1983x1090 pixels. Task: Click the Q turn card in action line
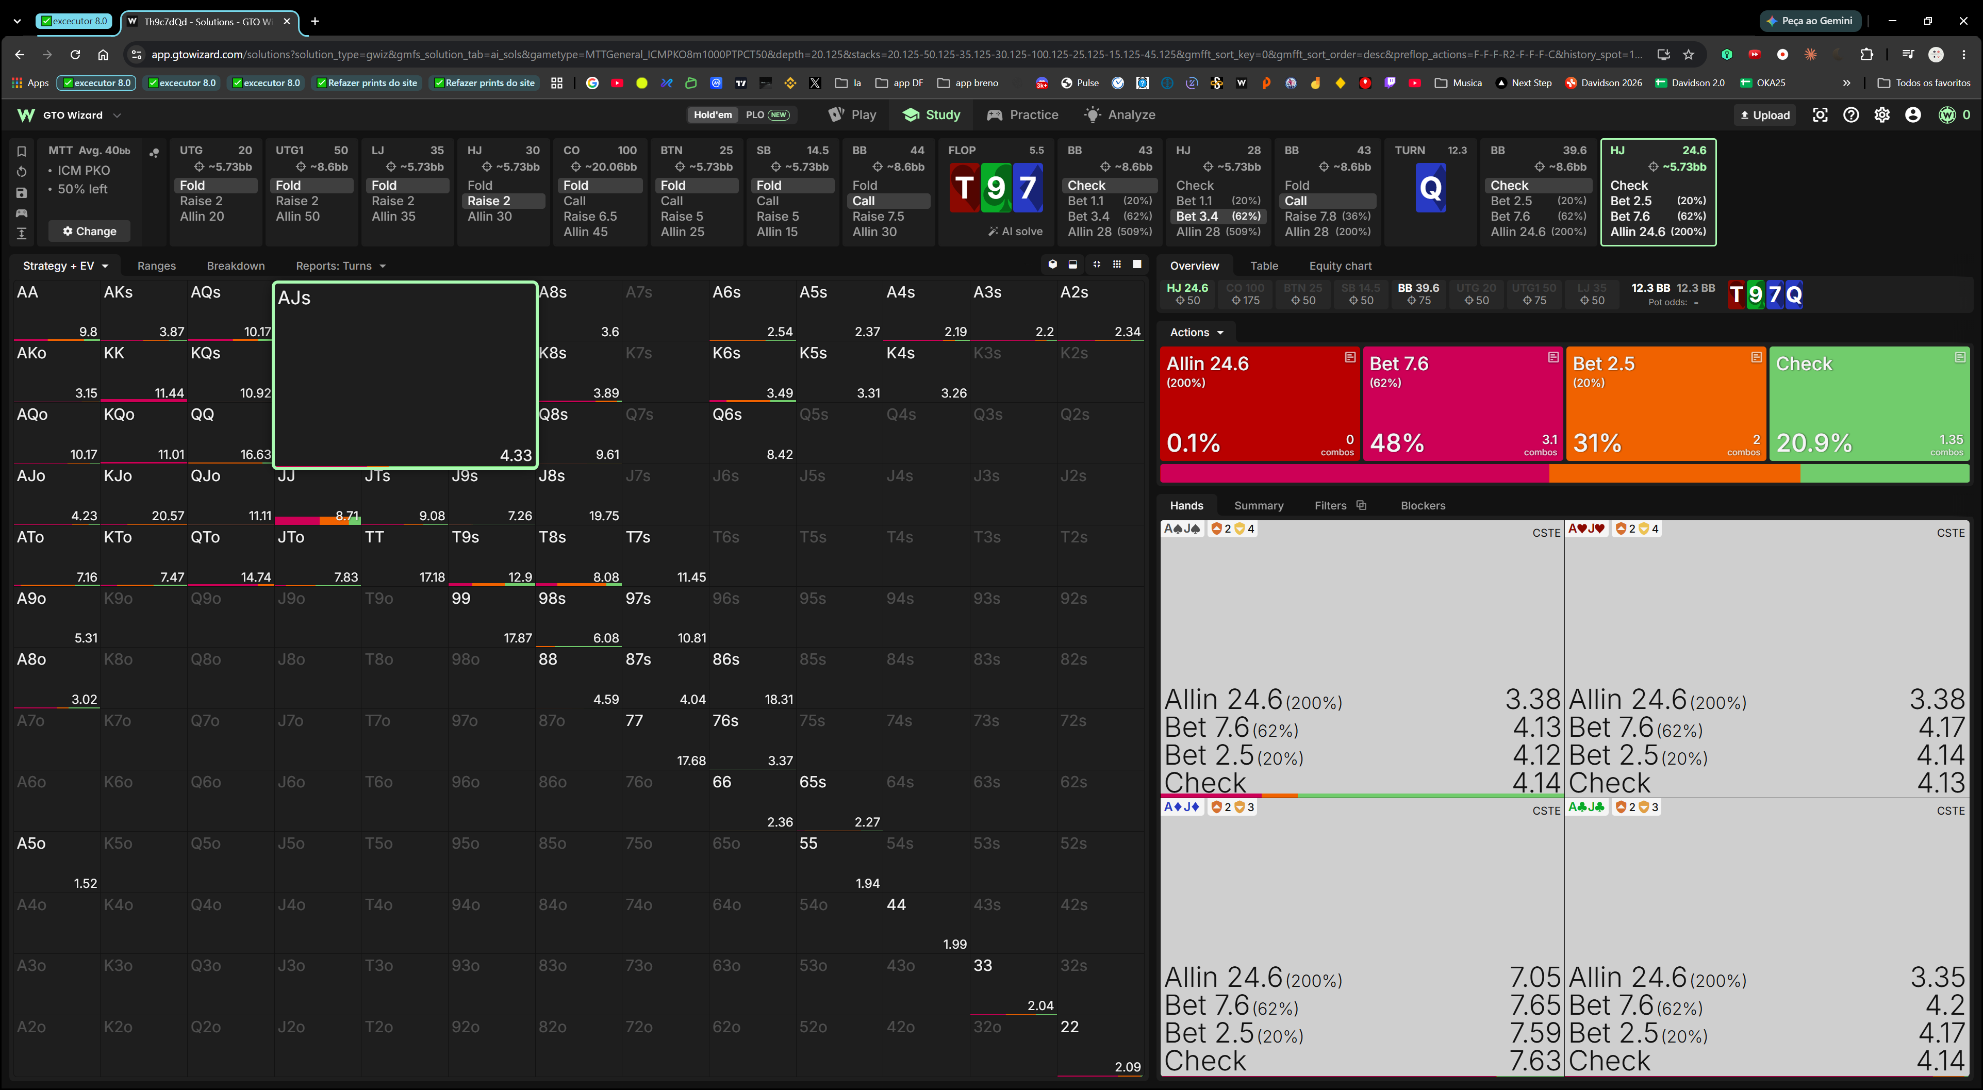click(1430, 188)
